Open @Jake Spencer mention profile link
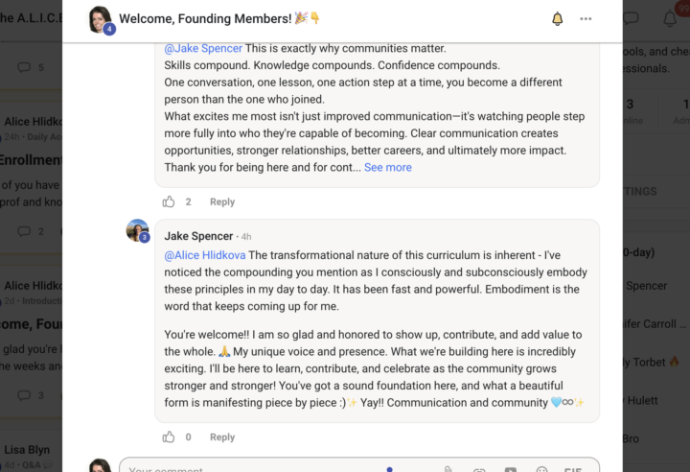Image resolution: width=690 pixels, height=472 pixels. pyautogui.click(x=203, y=49)
